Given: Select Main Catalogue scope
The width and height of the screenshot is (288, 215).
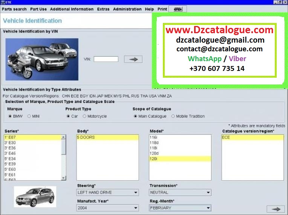Looking at the screenshot, I should point(135,116).
